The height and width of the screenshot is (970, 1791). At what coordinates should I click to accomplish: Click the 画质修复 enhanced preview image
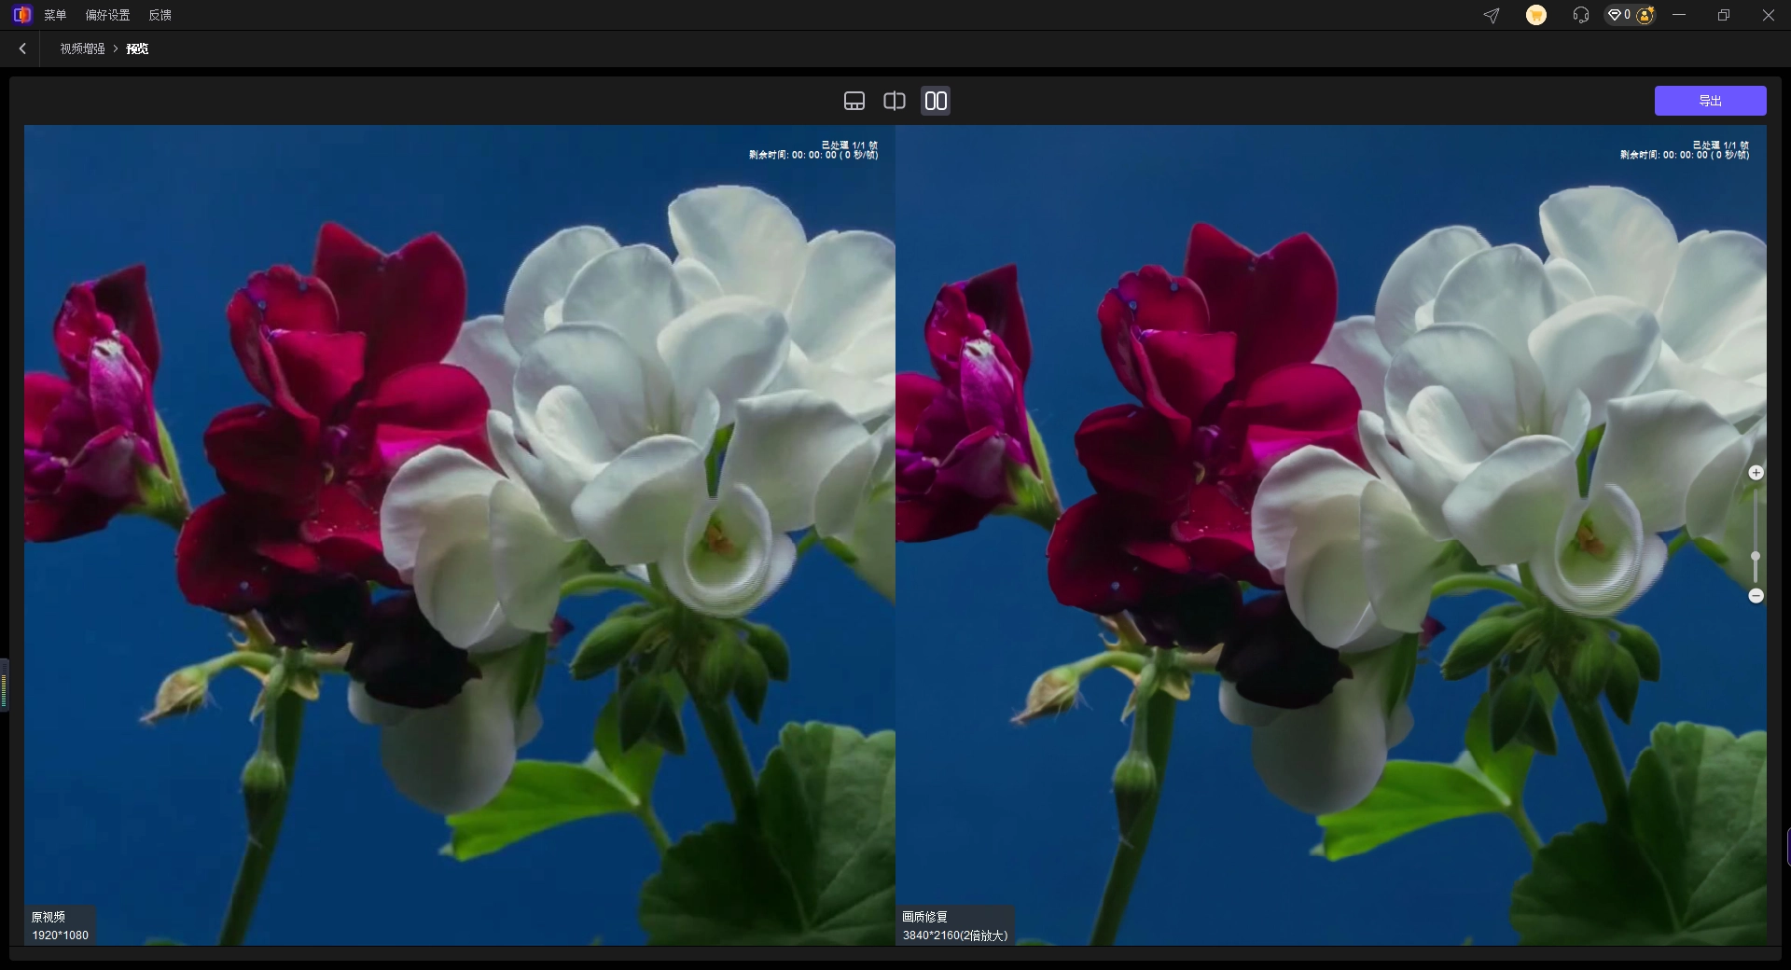(x=1330, y=534)
